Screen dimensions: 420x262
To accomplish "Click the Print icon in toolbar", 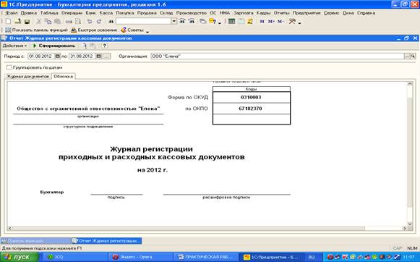I will point(69,21).
